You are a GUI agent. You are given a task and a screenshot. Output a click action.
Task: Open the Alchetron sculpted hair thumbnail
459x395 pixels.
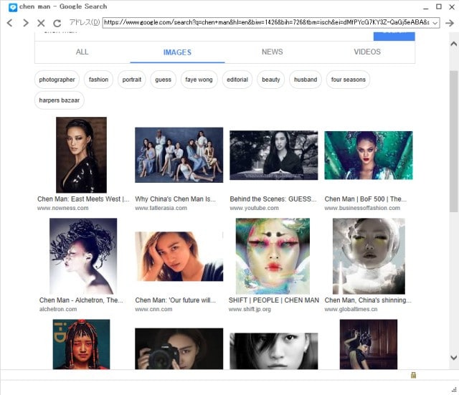point(83,256)
